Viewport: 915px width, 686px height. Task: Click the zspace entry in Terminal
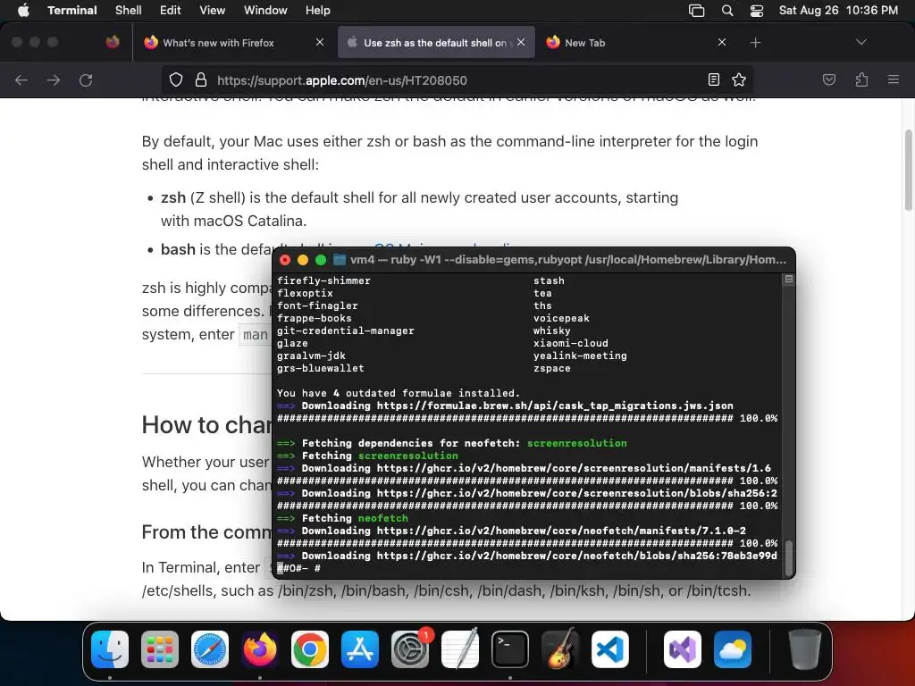(551, 368)
